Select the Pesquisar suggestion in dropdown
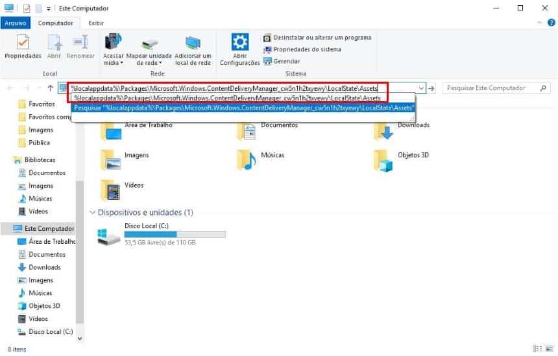Image resolution: width=558 pixels, height=356 pixels. 243,107
